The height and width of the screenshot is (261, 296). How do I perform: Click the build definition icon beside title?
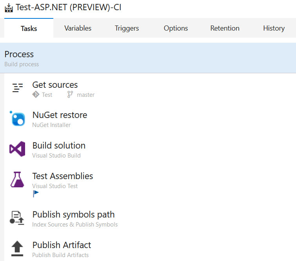point(9,8)
